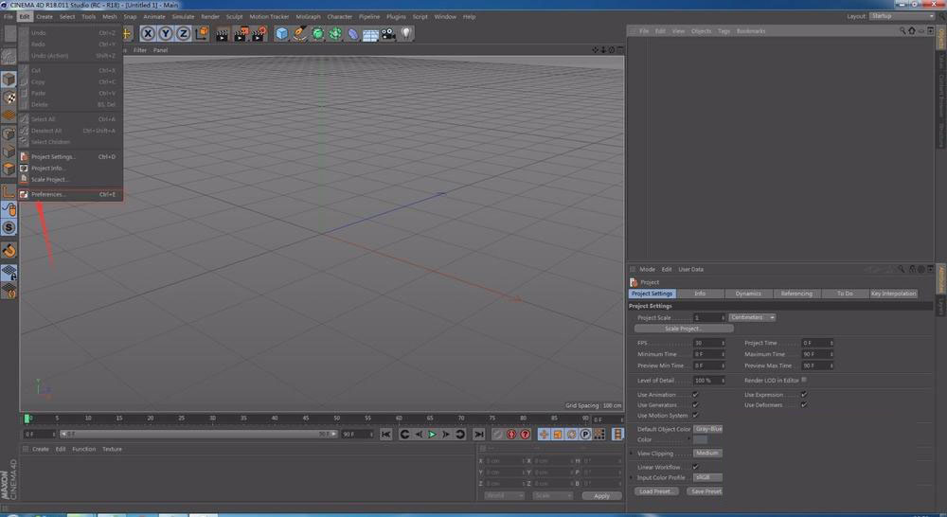
Task: Click the FPS input field
Action: (708, 343)
